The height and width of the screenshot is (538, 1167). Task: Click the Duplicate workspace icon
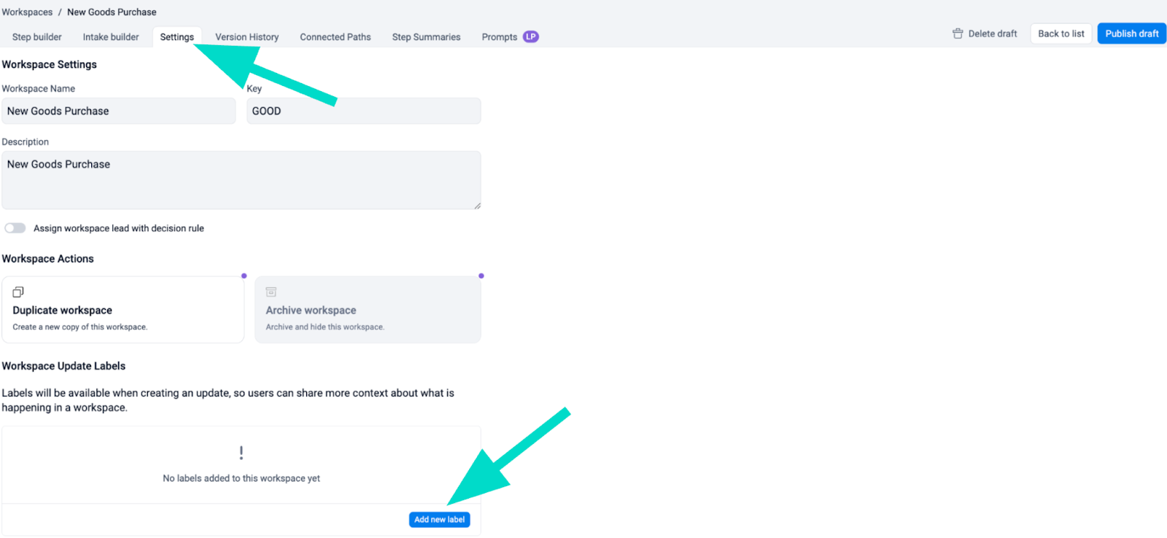pyautogui.click(x=18, y=292)
